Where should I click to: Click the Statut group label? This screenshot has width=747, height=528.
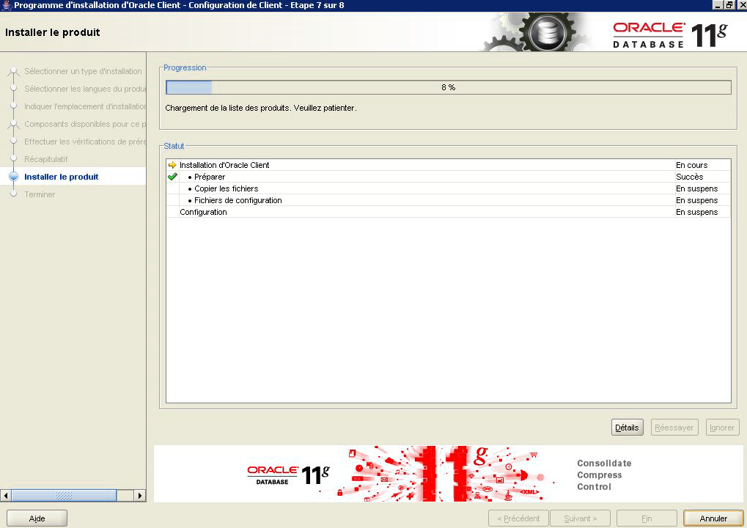174,146
